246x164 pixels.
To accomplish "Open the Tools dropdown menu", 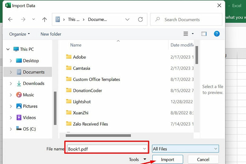I will [137, 159].
